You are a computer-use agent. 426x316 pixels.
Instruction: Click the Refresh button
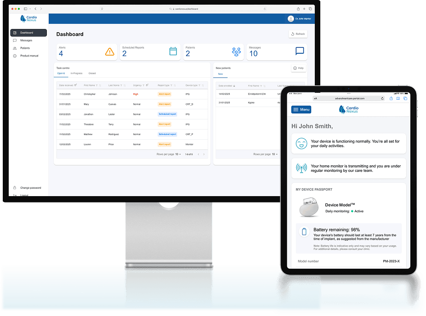tap(298, 34)
